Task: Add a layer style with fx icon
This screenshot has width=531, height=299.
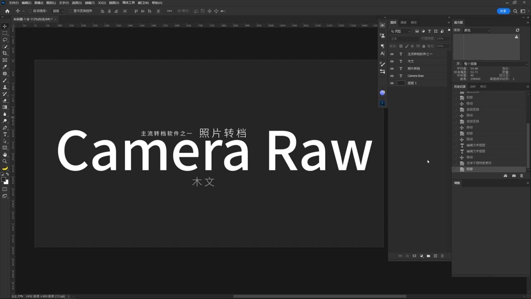Action: click(408, 256)
